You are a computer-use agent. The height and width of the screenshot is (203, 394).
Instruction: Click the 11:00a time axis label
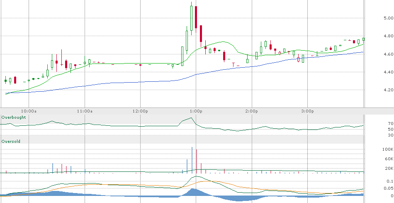(85, 111)
